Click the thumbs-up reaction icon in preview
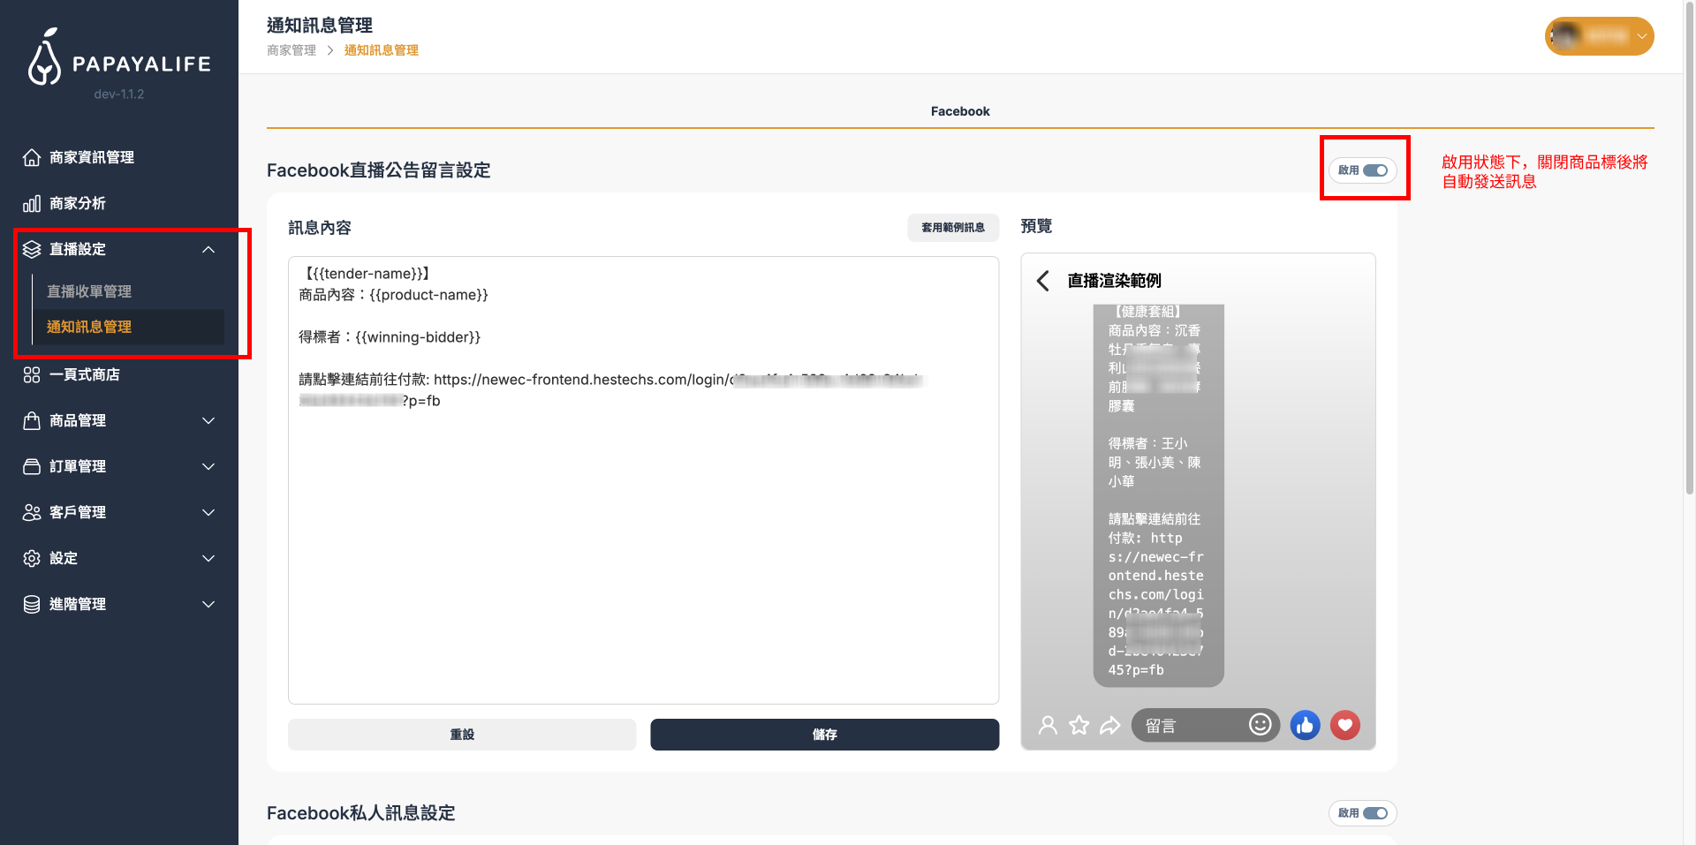 point(1306,725)
